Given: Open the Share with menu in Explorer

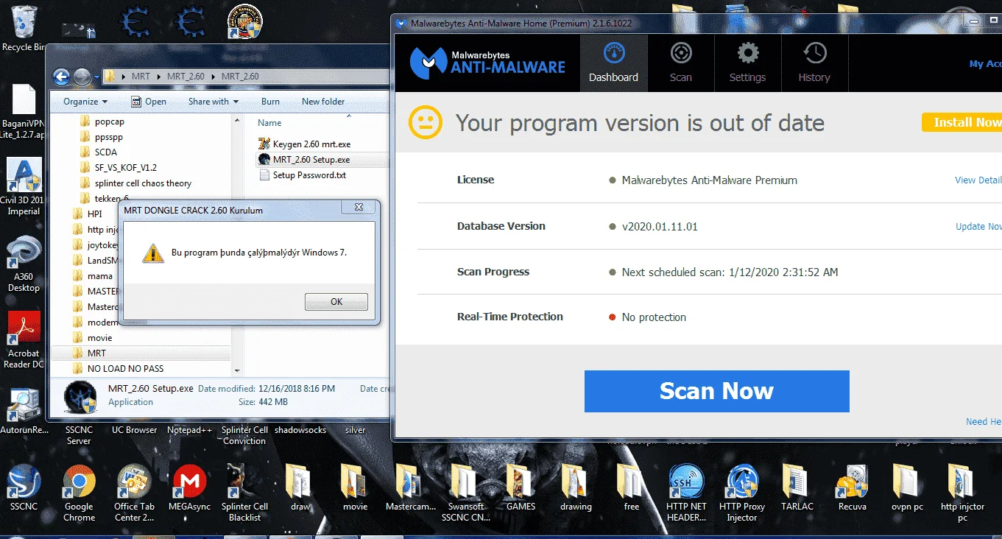Looking at the screenshot, I should (214, 102).
